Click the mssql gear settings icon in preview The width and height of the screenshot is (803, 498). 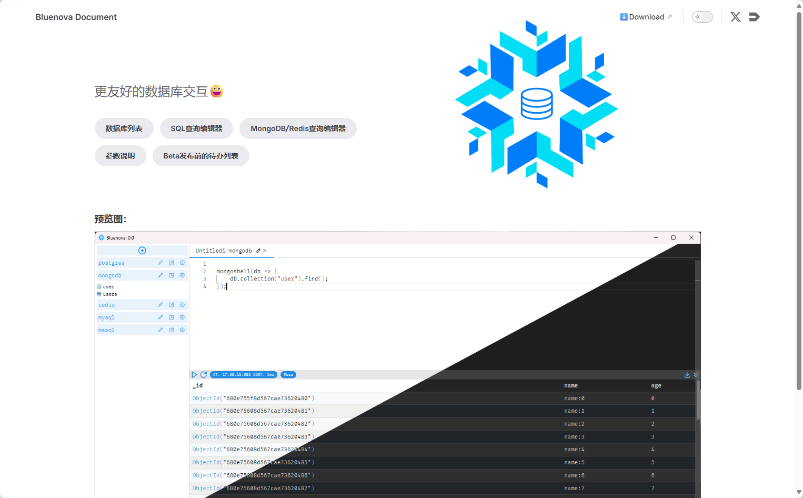pyautogui.click(x=182, y=330)
